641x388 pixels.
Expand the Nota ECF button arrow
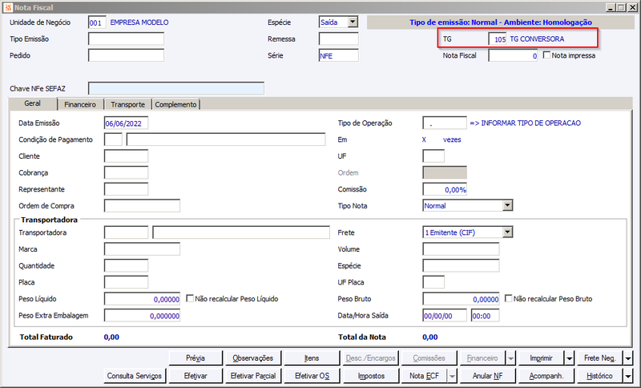(x=452, y=376)
